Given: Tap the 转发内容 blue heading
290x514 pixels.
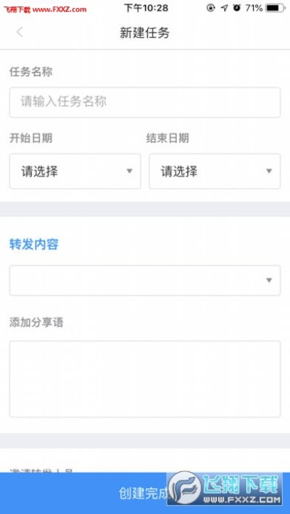Looking at the screenshot, I should point(34,245).
